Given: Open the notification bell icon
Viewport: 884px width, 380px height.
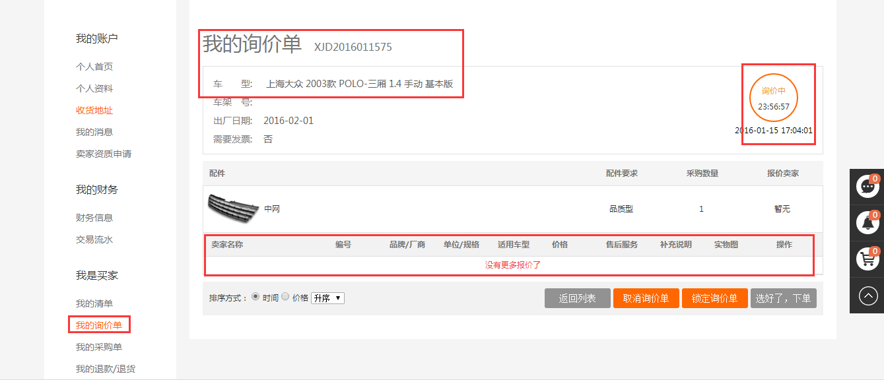Looking at the screenshot, I should tap(867, 223).
